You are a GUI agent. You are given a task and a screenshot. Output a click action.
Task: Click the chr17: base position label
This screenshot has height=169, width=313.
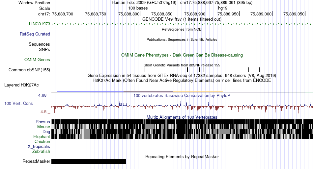(44, 14)
